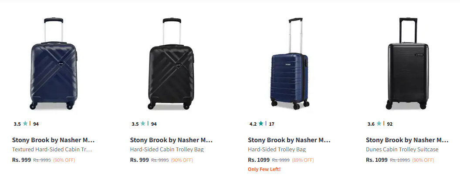The width and height of the screenshot is (460, 177).
Task: Click the Rs. 1099 price of the Dunes suitcase
Action: (376, 160)
